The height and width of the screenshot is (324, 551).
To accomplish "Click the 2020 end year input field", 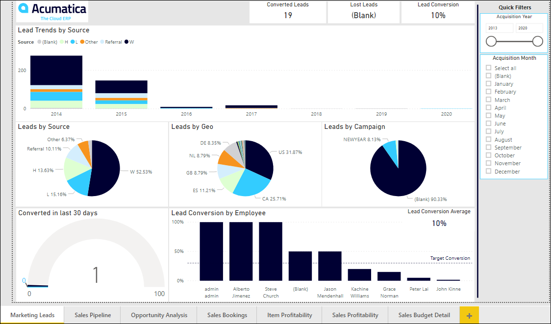I will (529, 28).
